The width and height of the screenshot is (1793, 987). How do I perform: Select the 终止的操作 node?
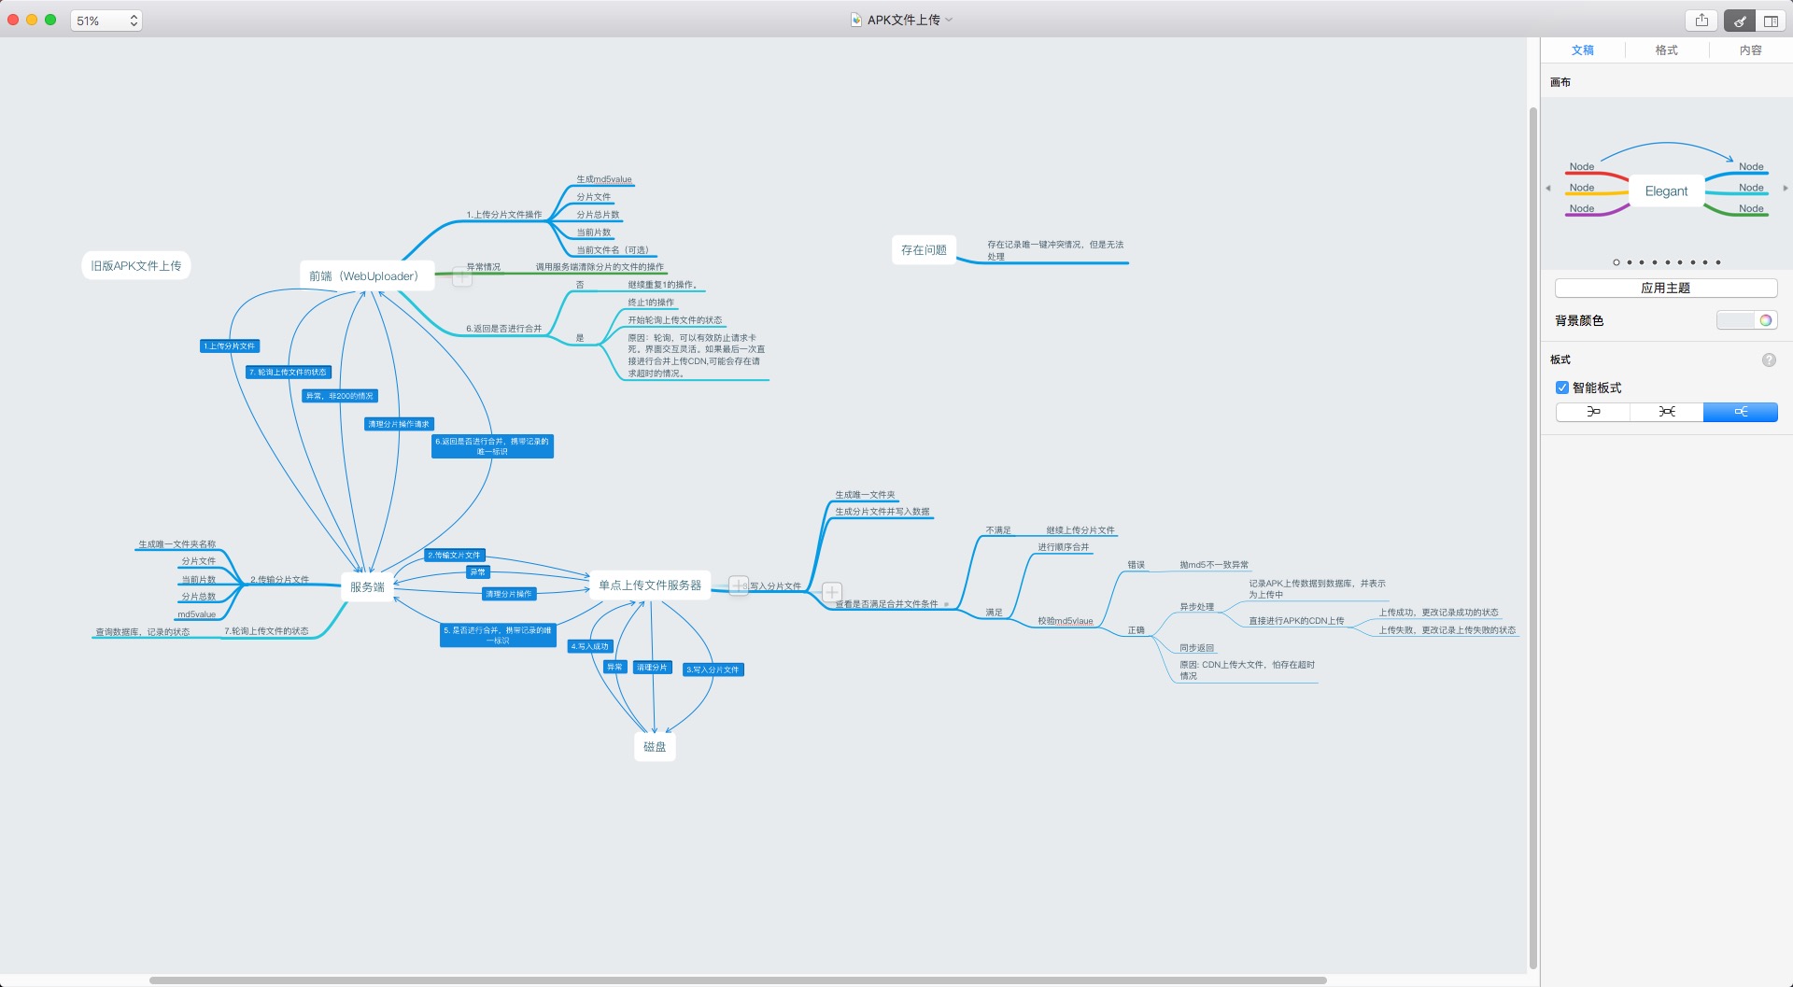651,303
